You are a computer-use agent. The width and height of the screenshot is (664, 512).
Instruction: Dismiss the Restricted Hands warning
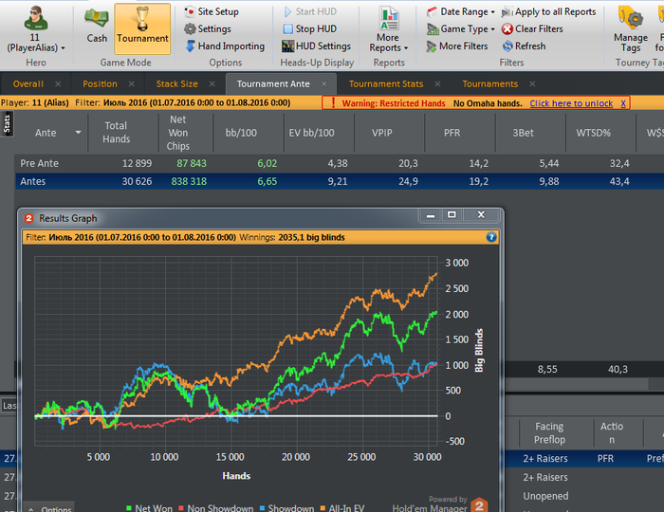[x=623, y=103]
